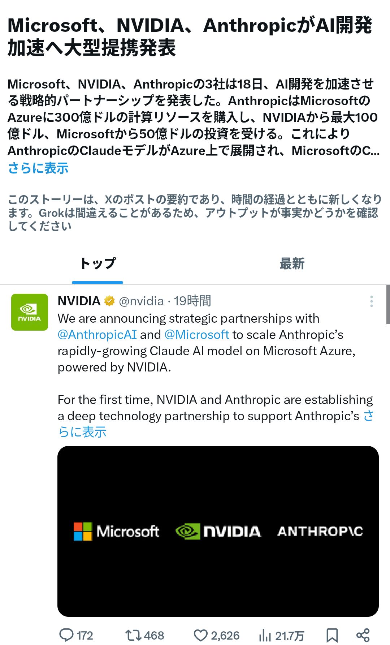
Task: Click the scrollbar on the right edge
Action: click(388, 304)
